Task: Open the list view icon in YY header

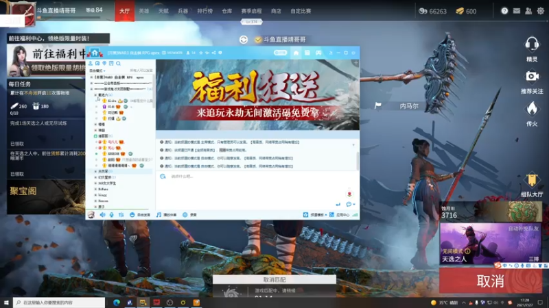Action: tap(307, 53)
